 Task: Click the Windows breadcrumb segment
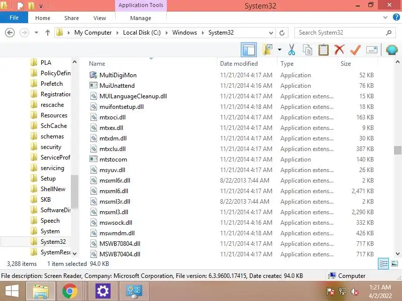pyautogui.click(x=184, y=33)
